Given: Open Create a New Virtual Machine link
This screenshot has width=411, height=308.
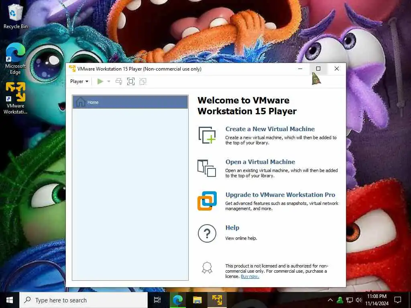Looking at the screenshot, I should tap(270, 129).
